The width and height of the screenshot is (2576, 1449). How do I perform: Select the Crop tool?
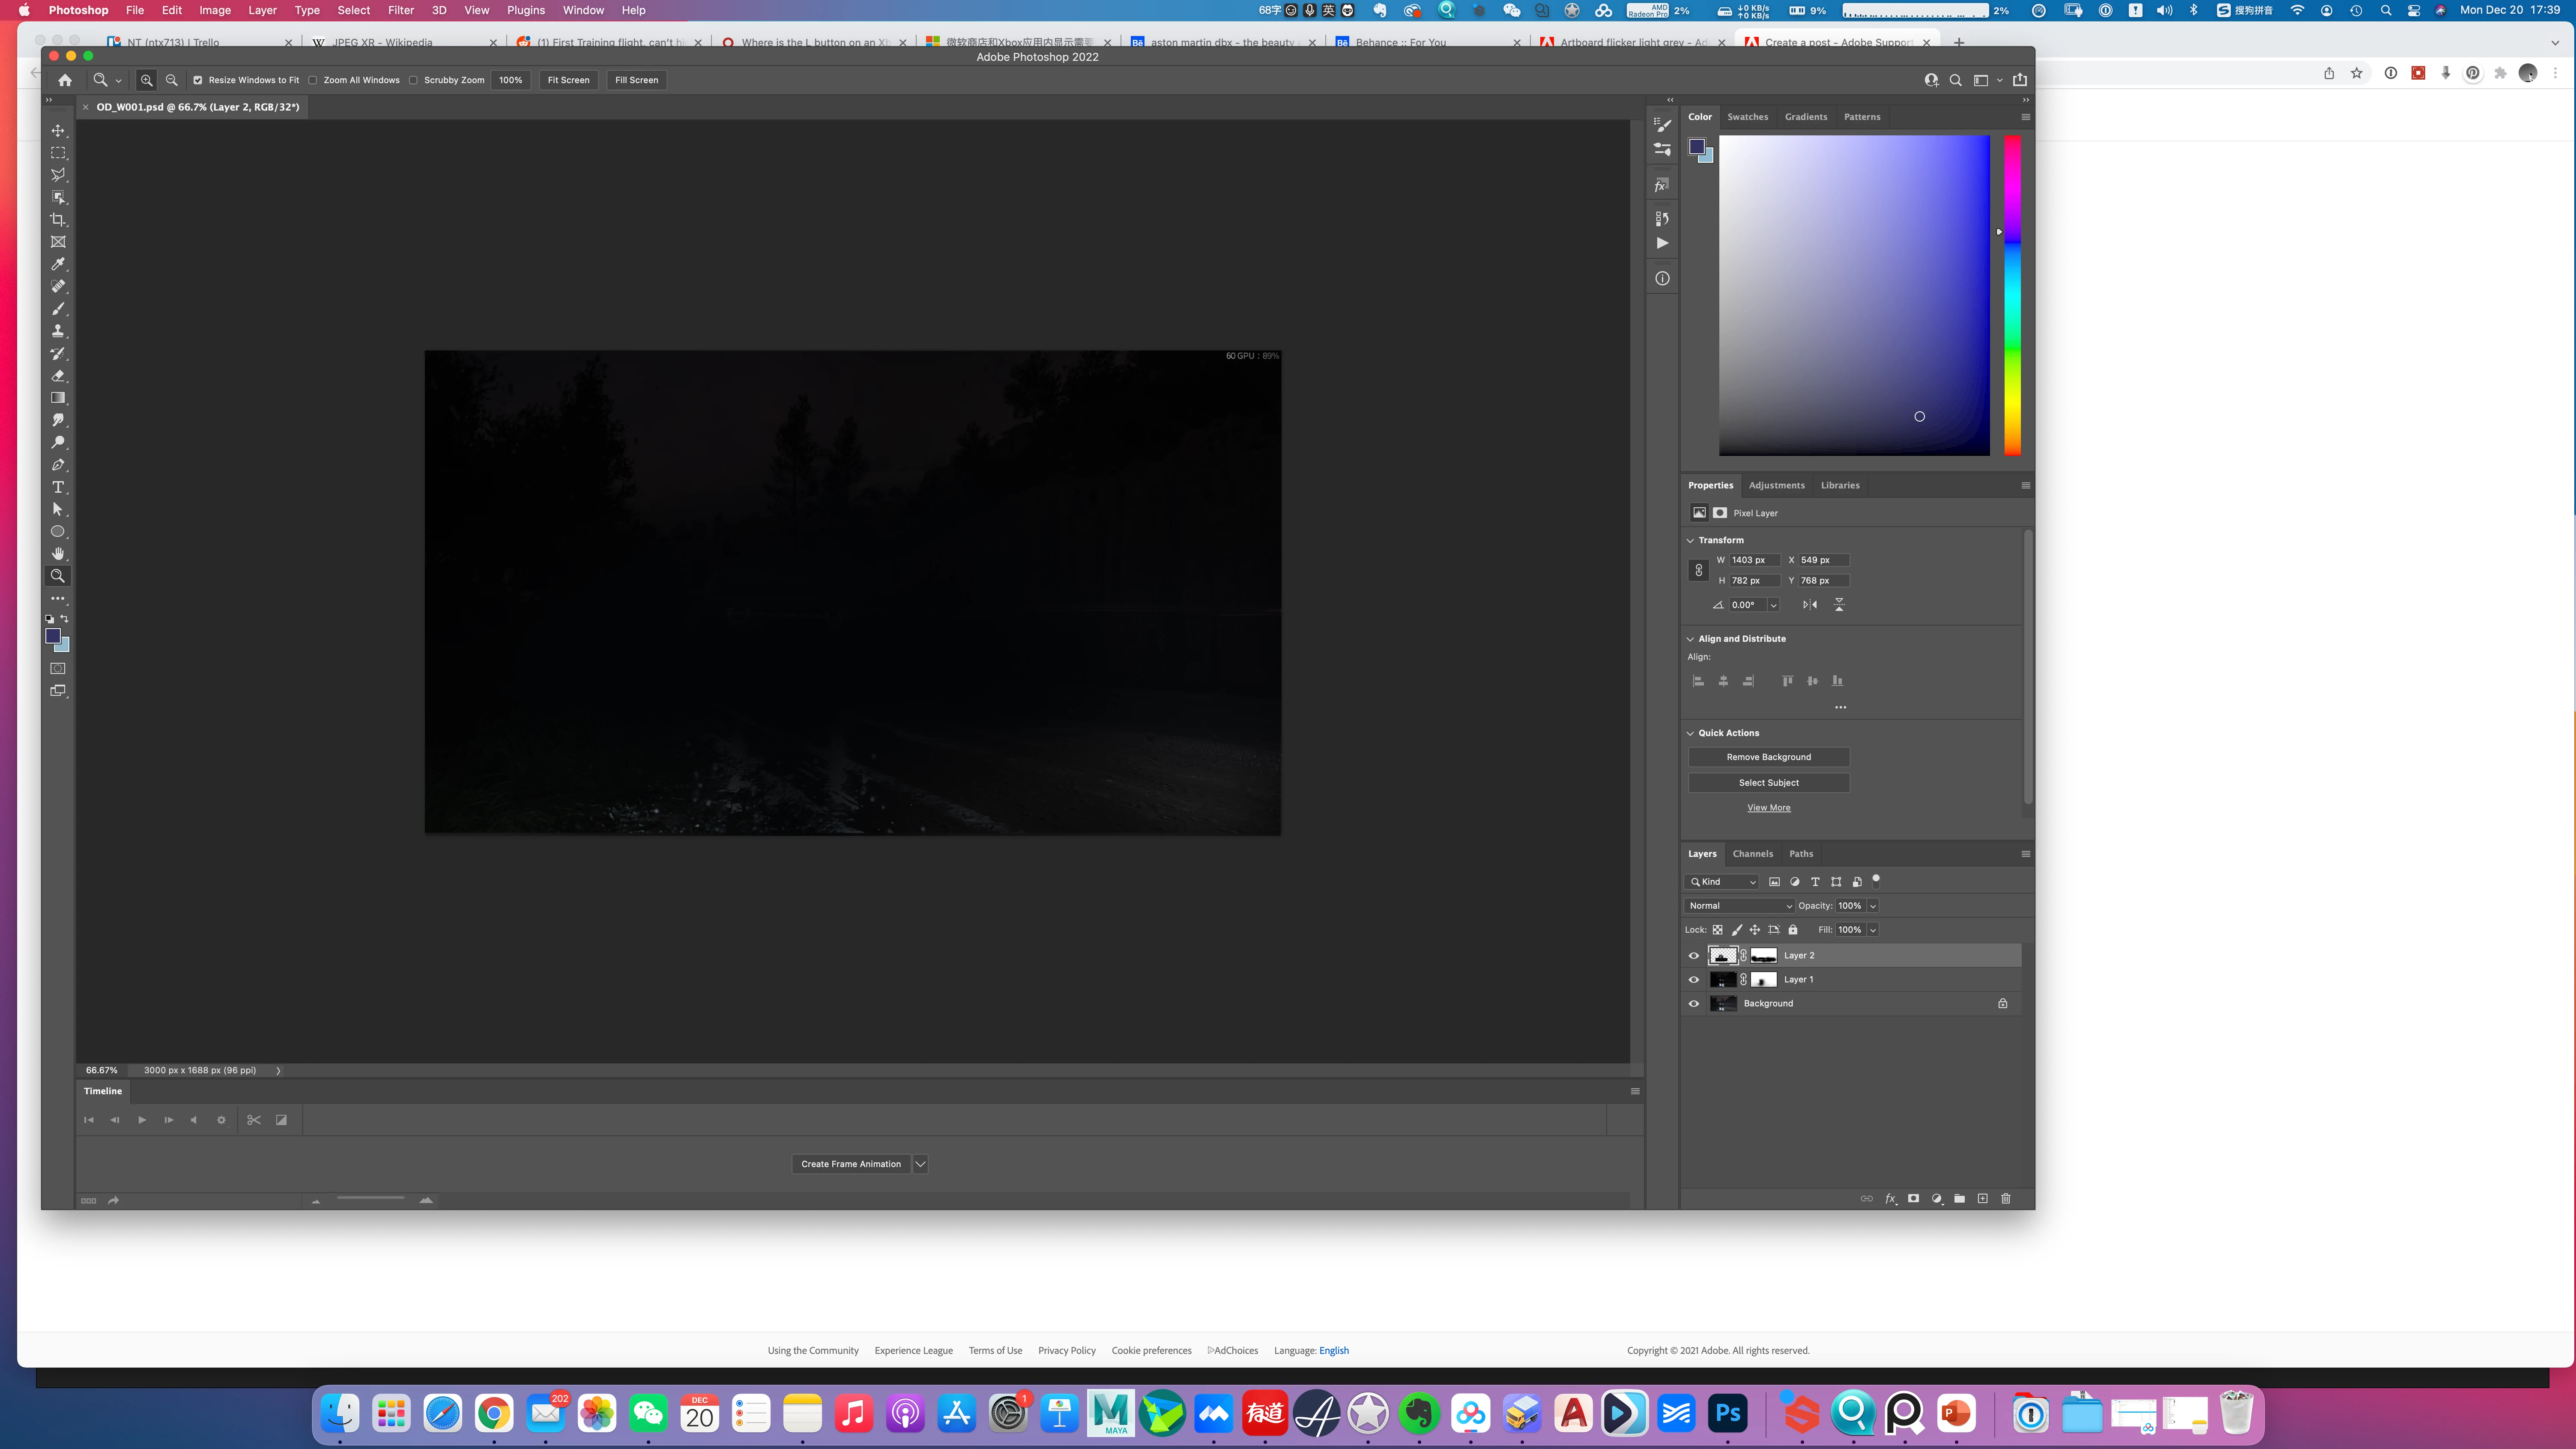click(x=58, y=220)
